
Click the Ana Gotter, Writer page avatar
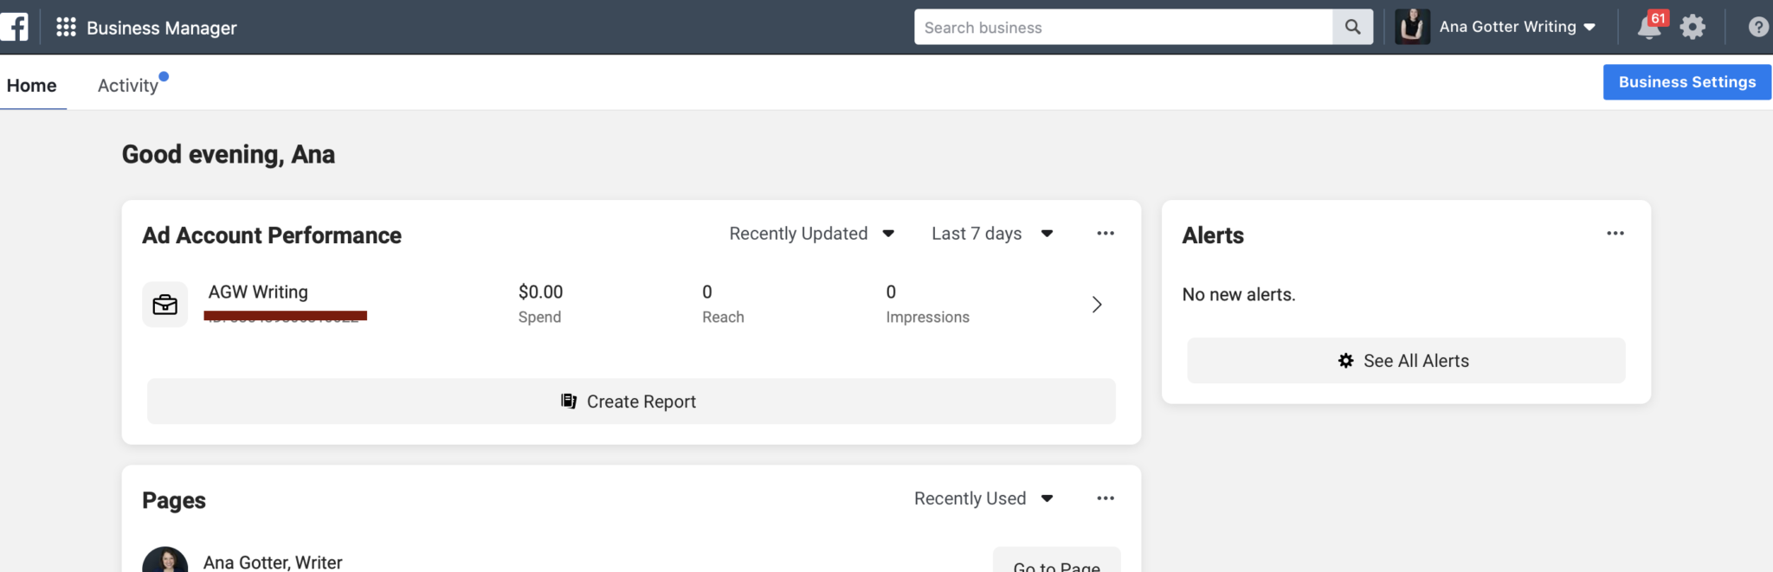pyautogui.click(x=164, y=560)
